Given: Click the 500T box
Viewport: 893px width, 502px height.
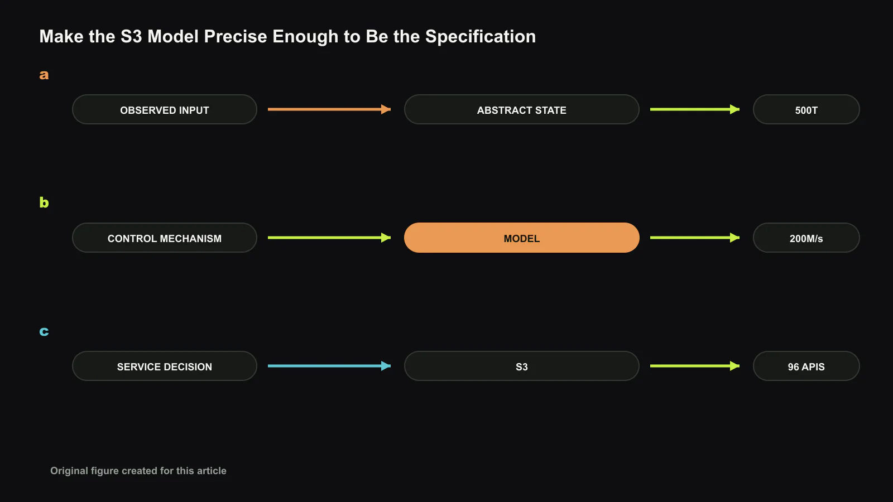Looking at the screenshot, I should [806, 109].
